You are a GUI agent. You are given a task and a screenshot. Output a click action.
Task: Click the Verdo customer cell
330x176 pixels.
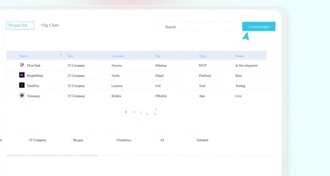coord(115,75)
